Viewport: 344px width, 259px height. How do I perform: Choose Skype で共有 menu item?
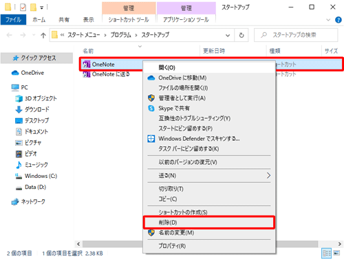pos(209,109)
